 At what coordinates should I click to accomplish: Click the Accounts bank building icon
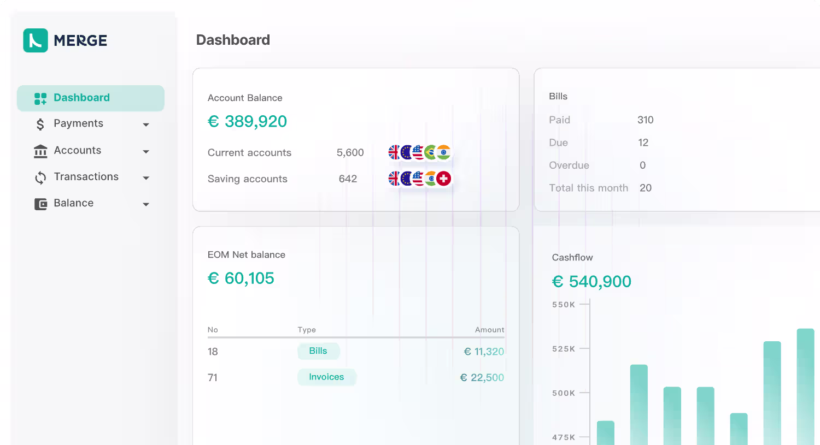[40, 151]
